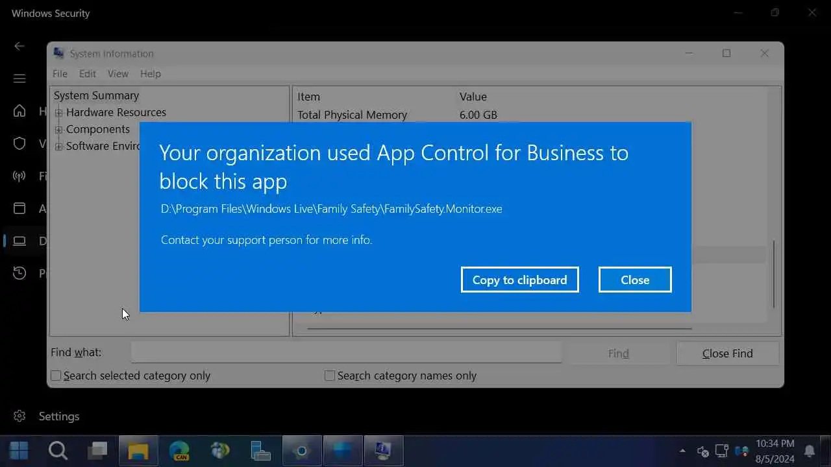This screenshot has height=467, width=831.
Task: Open the File menu in System Information
Action: [x=60, y=73]
